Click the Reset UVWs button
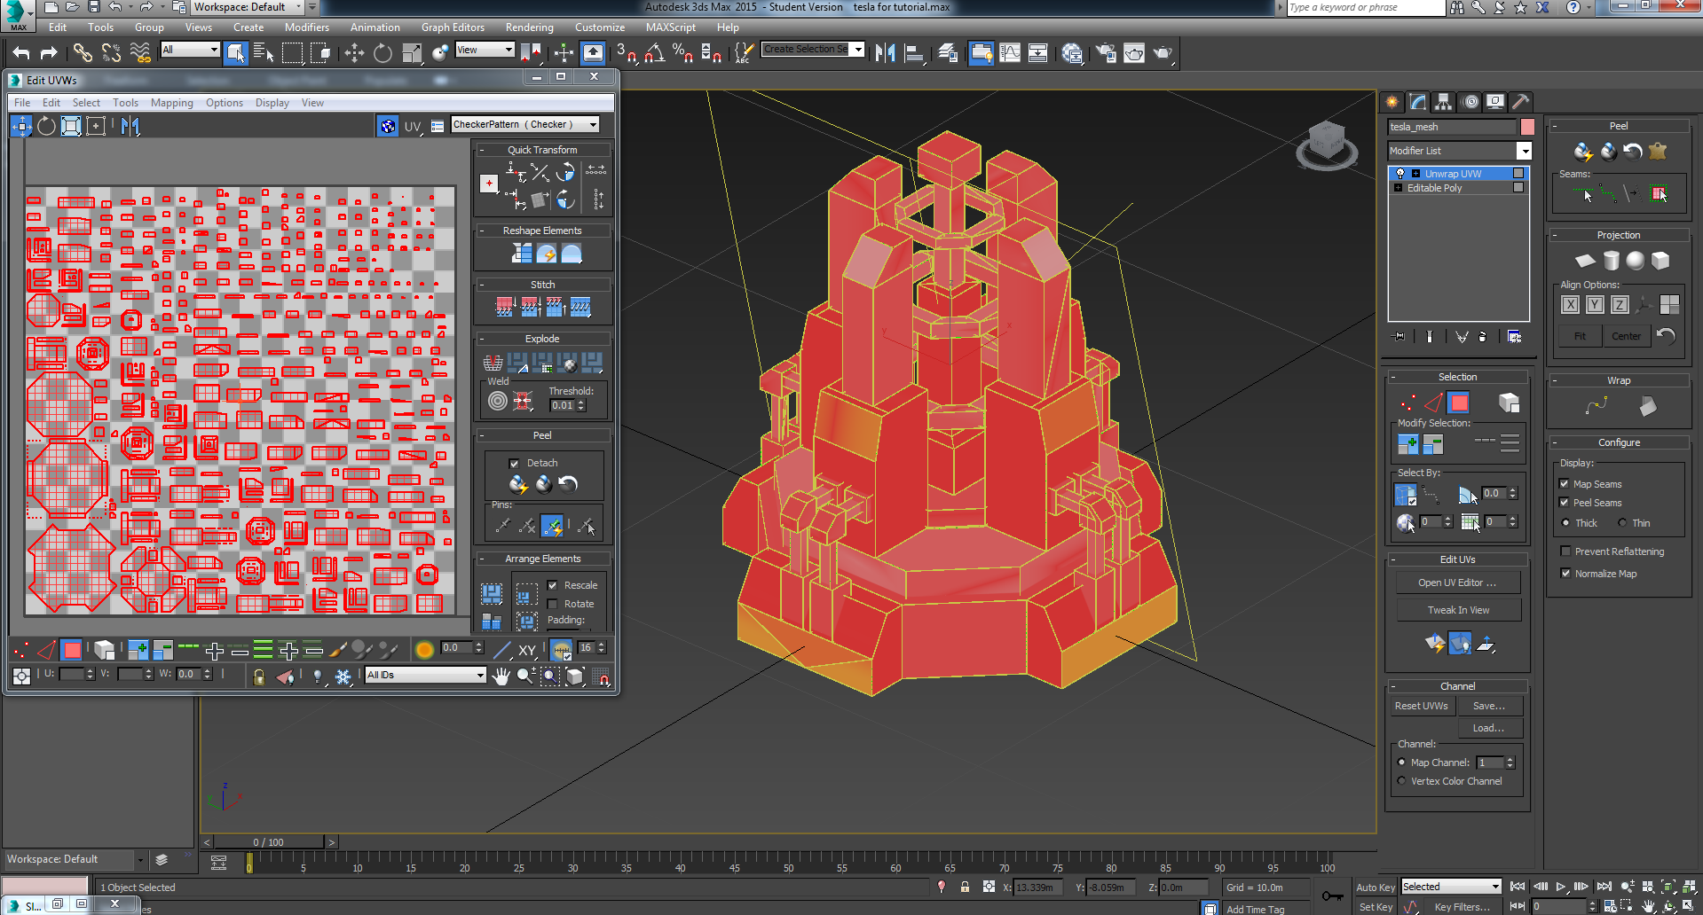 pos(1422,706)
